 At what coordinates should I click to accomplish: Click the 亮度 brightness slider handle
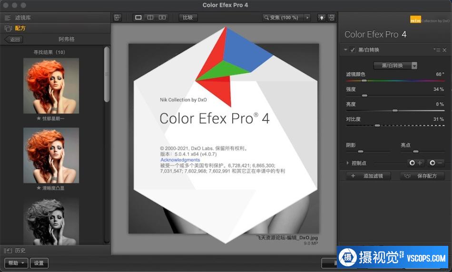[395, 111]
